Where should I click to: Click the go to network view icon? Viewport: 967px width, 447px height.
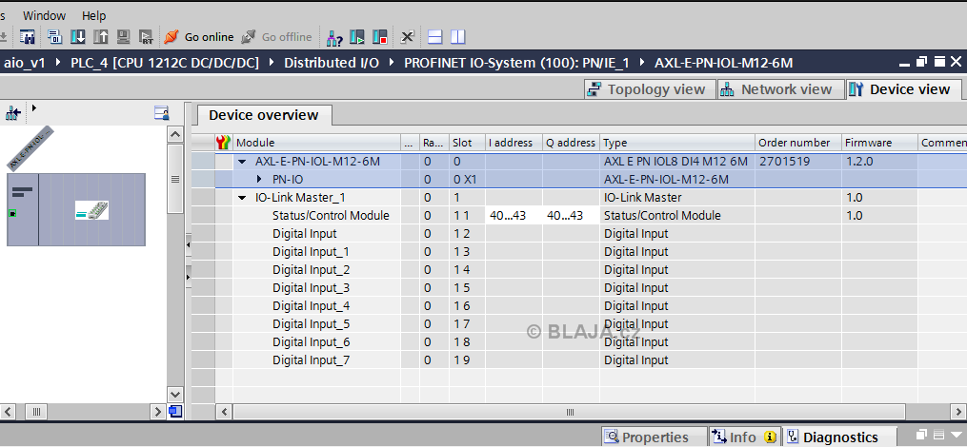click(13, 112)
